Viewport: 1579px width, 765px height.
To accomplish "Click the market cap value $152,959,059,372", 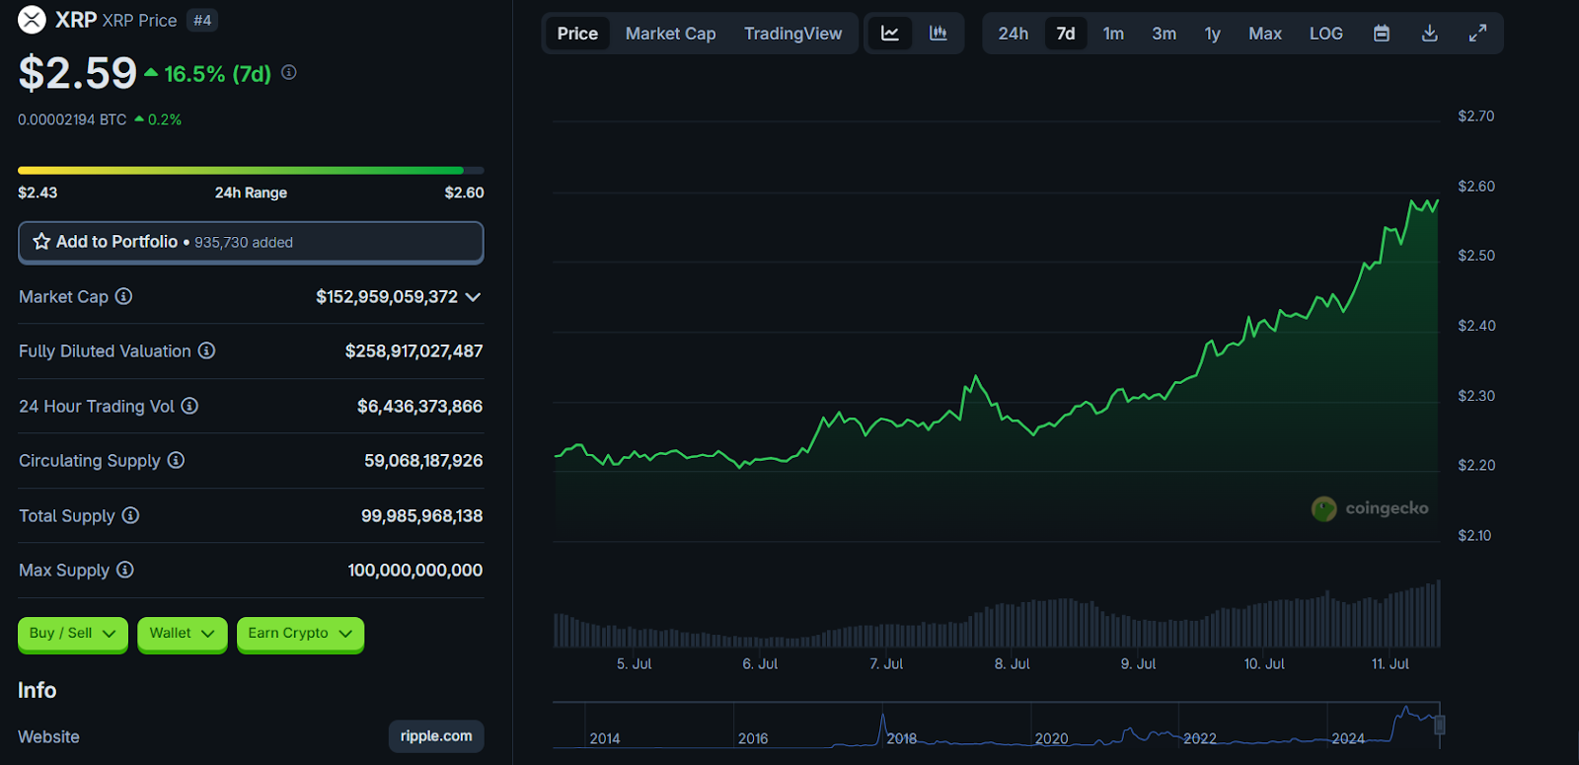I will 387,297.
